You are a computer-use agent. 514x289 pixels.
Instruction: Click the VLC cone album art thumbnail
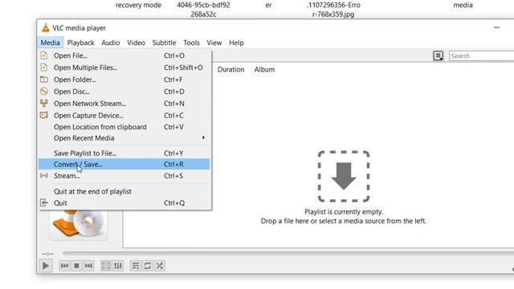(79, 225)
